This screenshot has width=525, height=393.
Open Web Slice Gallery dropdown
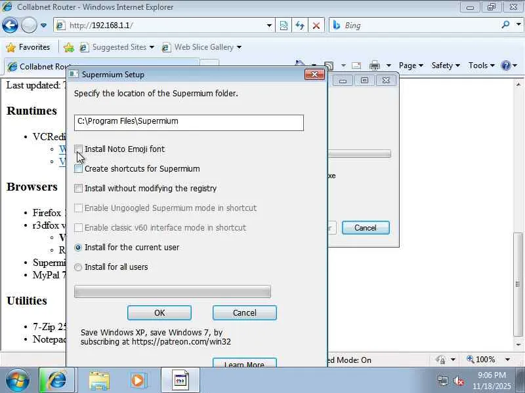click(x=201, y=47)
